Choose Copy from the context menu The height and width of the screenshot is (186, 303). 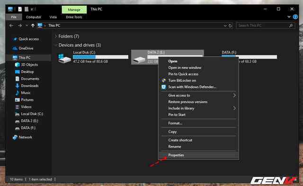tap(199, 132)
